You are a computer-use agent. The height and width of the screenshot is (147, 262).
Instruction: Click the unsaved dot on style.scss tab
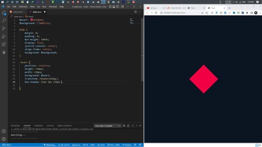pyautogui.click(x=45, y=12)
